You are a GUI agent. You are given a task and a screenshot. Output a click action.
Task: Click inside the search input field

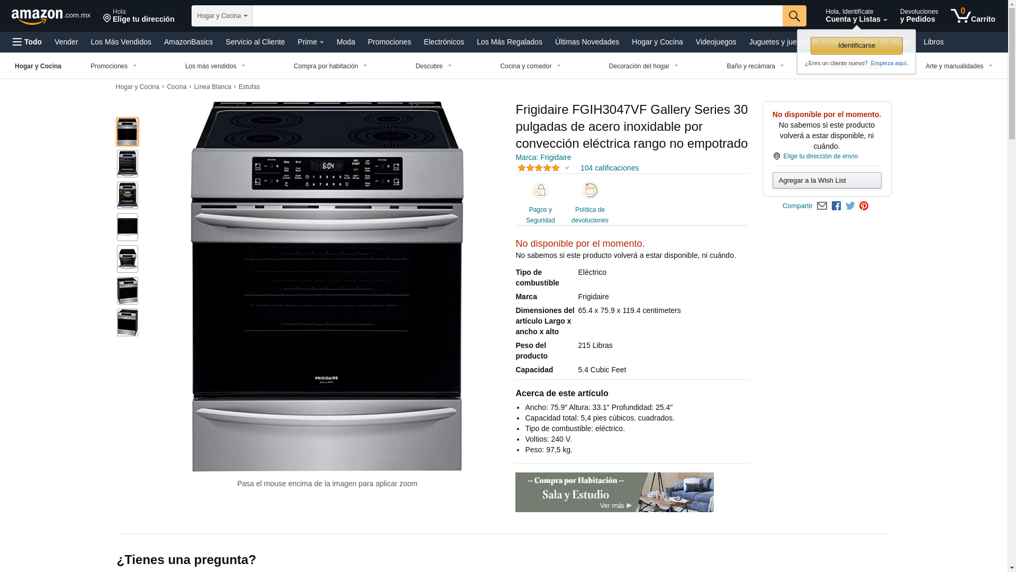pos(517,16)
